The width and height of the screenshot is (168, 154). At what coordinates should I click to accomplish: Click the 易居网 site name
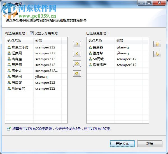click(x=17, y=65)
